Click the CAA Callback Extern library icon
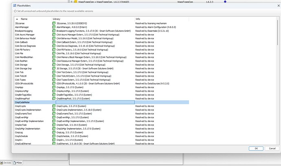The width and height of the screenshot is (281, 166). pyautogui.click(x=54, y=42)
